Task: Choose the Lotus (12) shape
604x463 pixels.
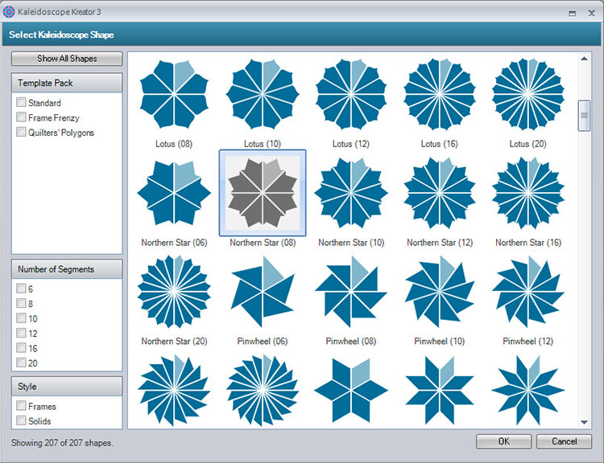Action: click(351, 95)
